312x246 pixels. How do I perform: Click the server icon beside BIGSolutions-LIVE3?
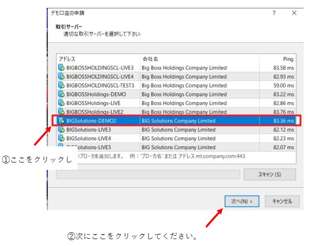coord(61,130)
